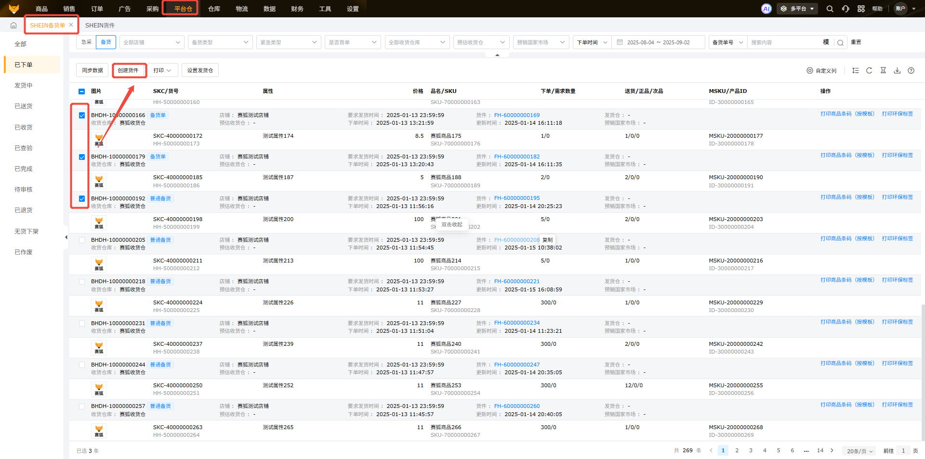Open the 物流 top menu
This screenshot has width=925, height=459.
point(242,9)
